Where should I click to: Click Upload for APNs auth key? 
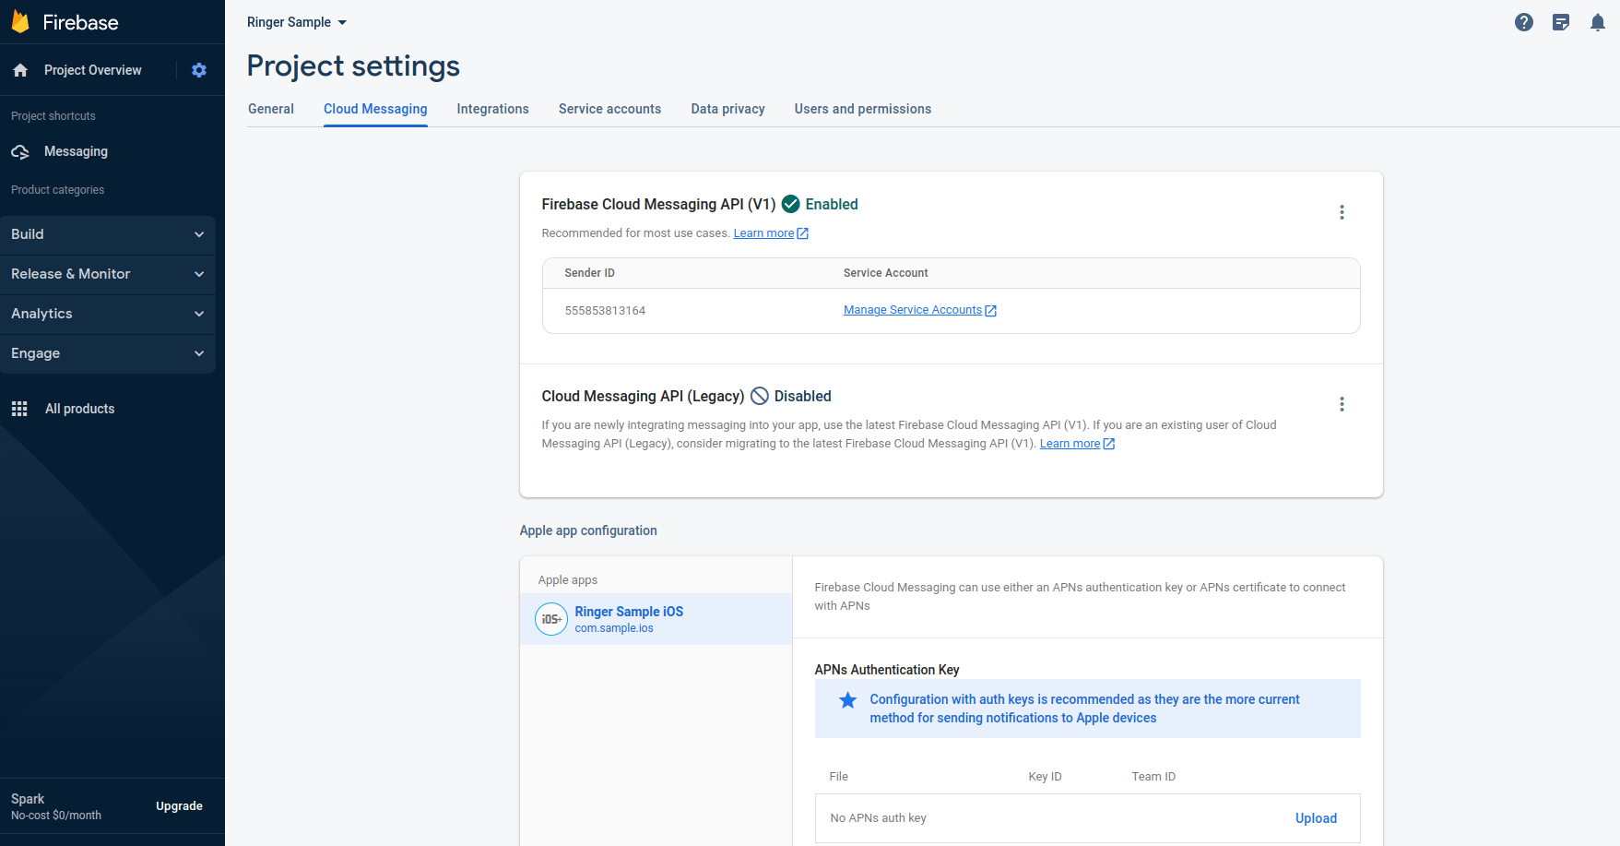(x=1316, y=818)
